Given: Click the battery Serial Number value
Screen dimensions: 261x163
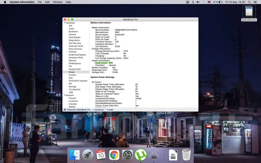Looking at the screenshot, I should (x=126, y=30).
